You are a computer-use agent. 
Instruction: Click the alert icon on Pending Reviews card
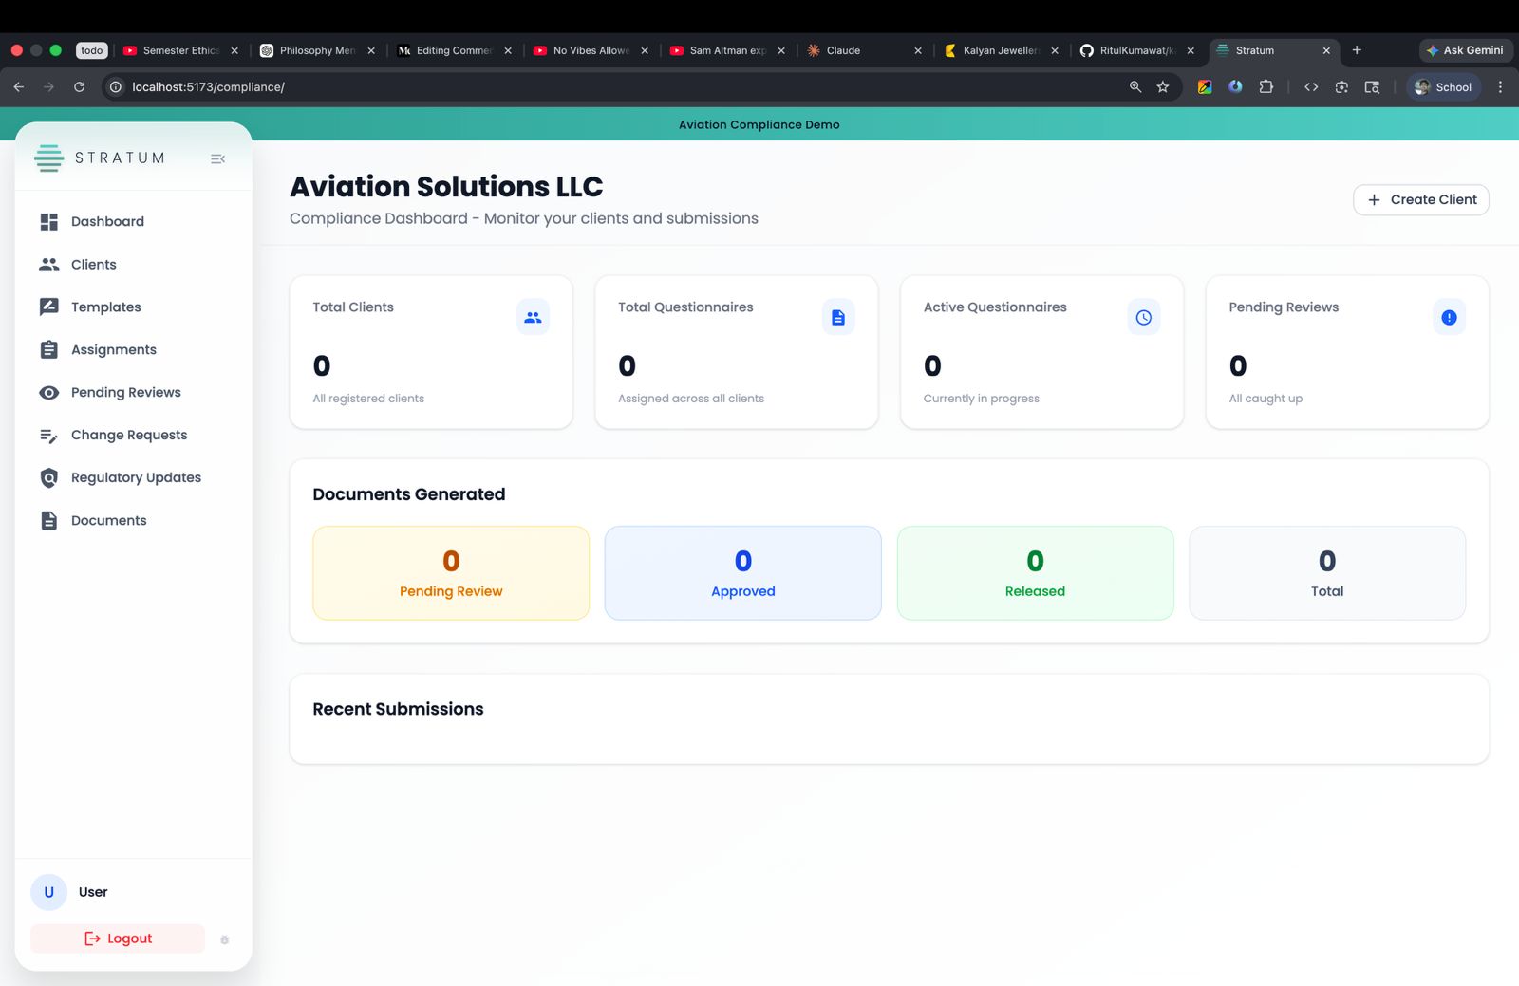[x=1448, y=317]
